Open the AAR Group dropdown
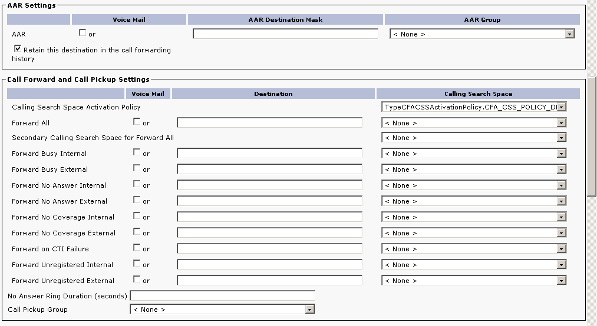This screenshot has width=597, height=326. [x=481, y=34]
